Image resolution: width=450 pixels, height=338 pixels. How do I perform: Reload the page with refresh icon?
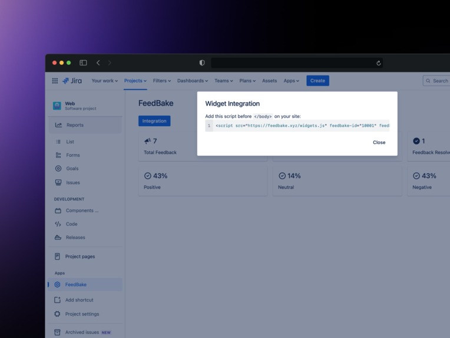379,63
